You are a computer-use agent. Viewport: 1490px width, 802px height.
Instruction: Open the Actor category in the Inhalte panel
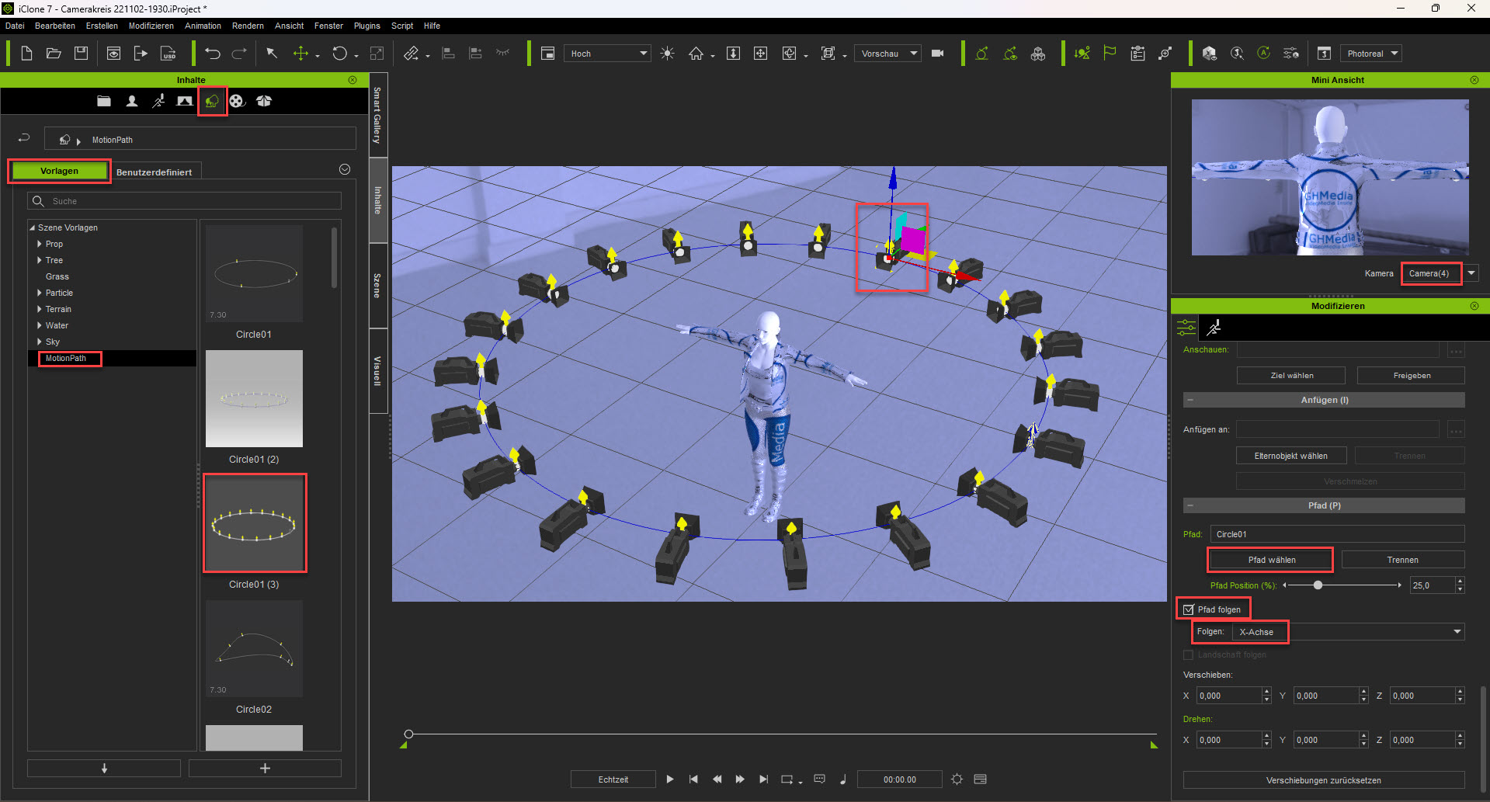pyautogui.click(x=132, y=101)
